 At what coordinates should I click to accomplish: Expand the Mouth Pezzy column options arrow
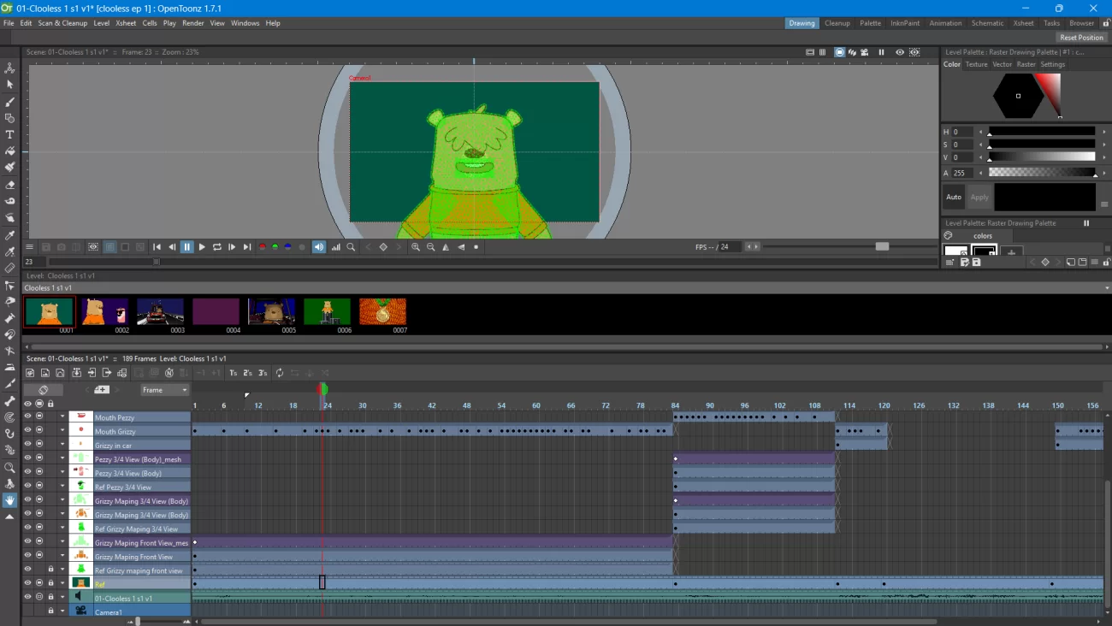coord(62,416)
